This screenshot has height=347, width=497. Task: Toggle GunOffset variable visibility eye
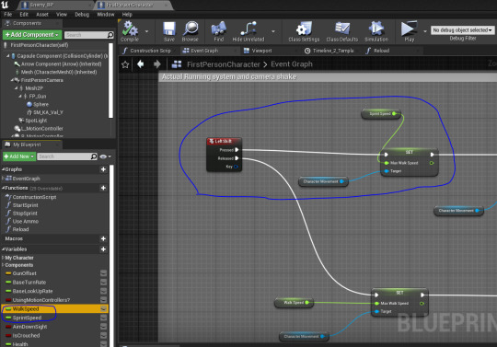pos(103,273)
